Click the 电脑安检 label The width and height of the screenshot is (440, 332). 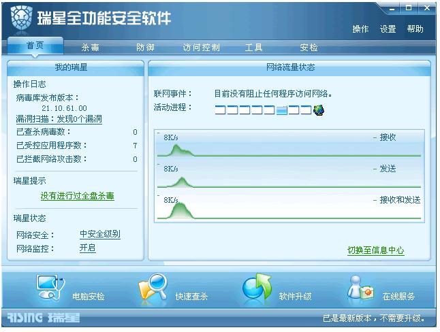pos(89,297)
